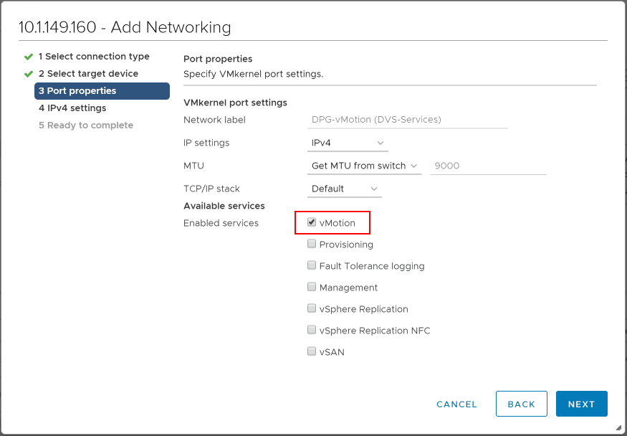This screenshot has width=627, height=436.
Task: Check the vSAN service box
Action: [x=312, y=351]
